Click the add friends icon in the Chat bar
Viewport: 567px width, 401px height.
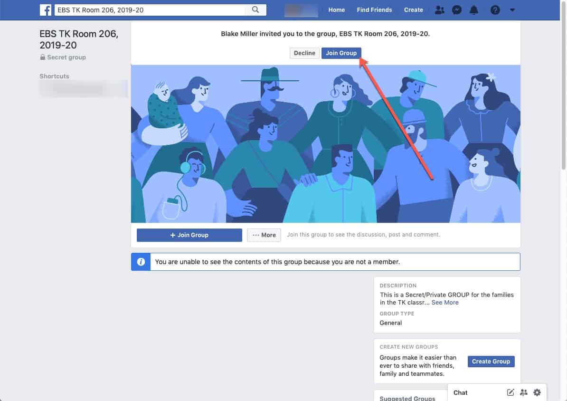tap(523, 392)
